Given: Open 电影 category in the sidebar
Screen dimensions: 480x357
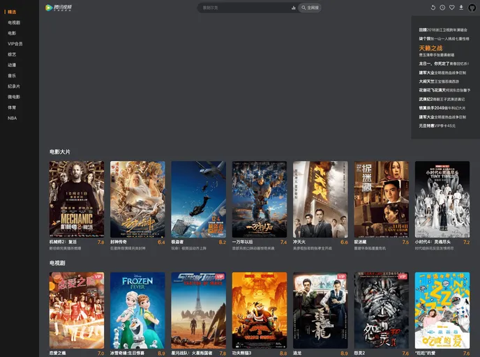Looking at the screenshot, I should [x=12, y=33].
